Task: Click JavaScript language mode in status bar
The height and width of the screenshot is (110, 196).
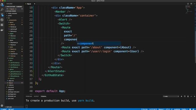Action: [x=177, y=109]
